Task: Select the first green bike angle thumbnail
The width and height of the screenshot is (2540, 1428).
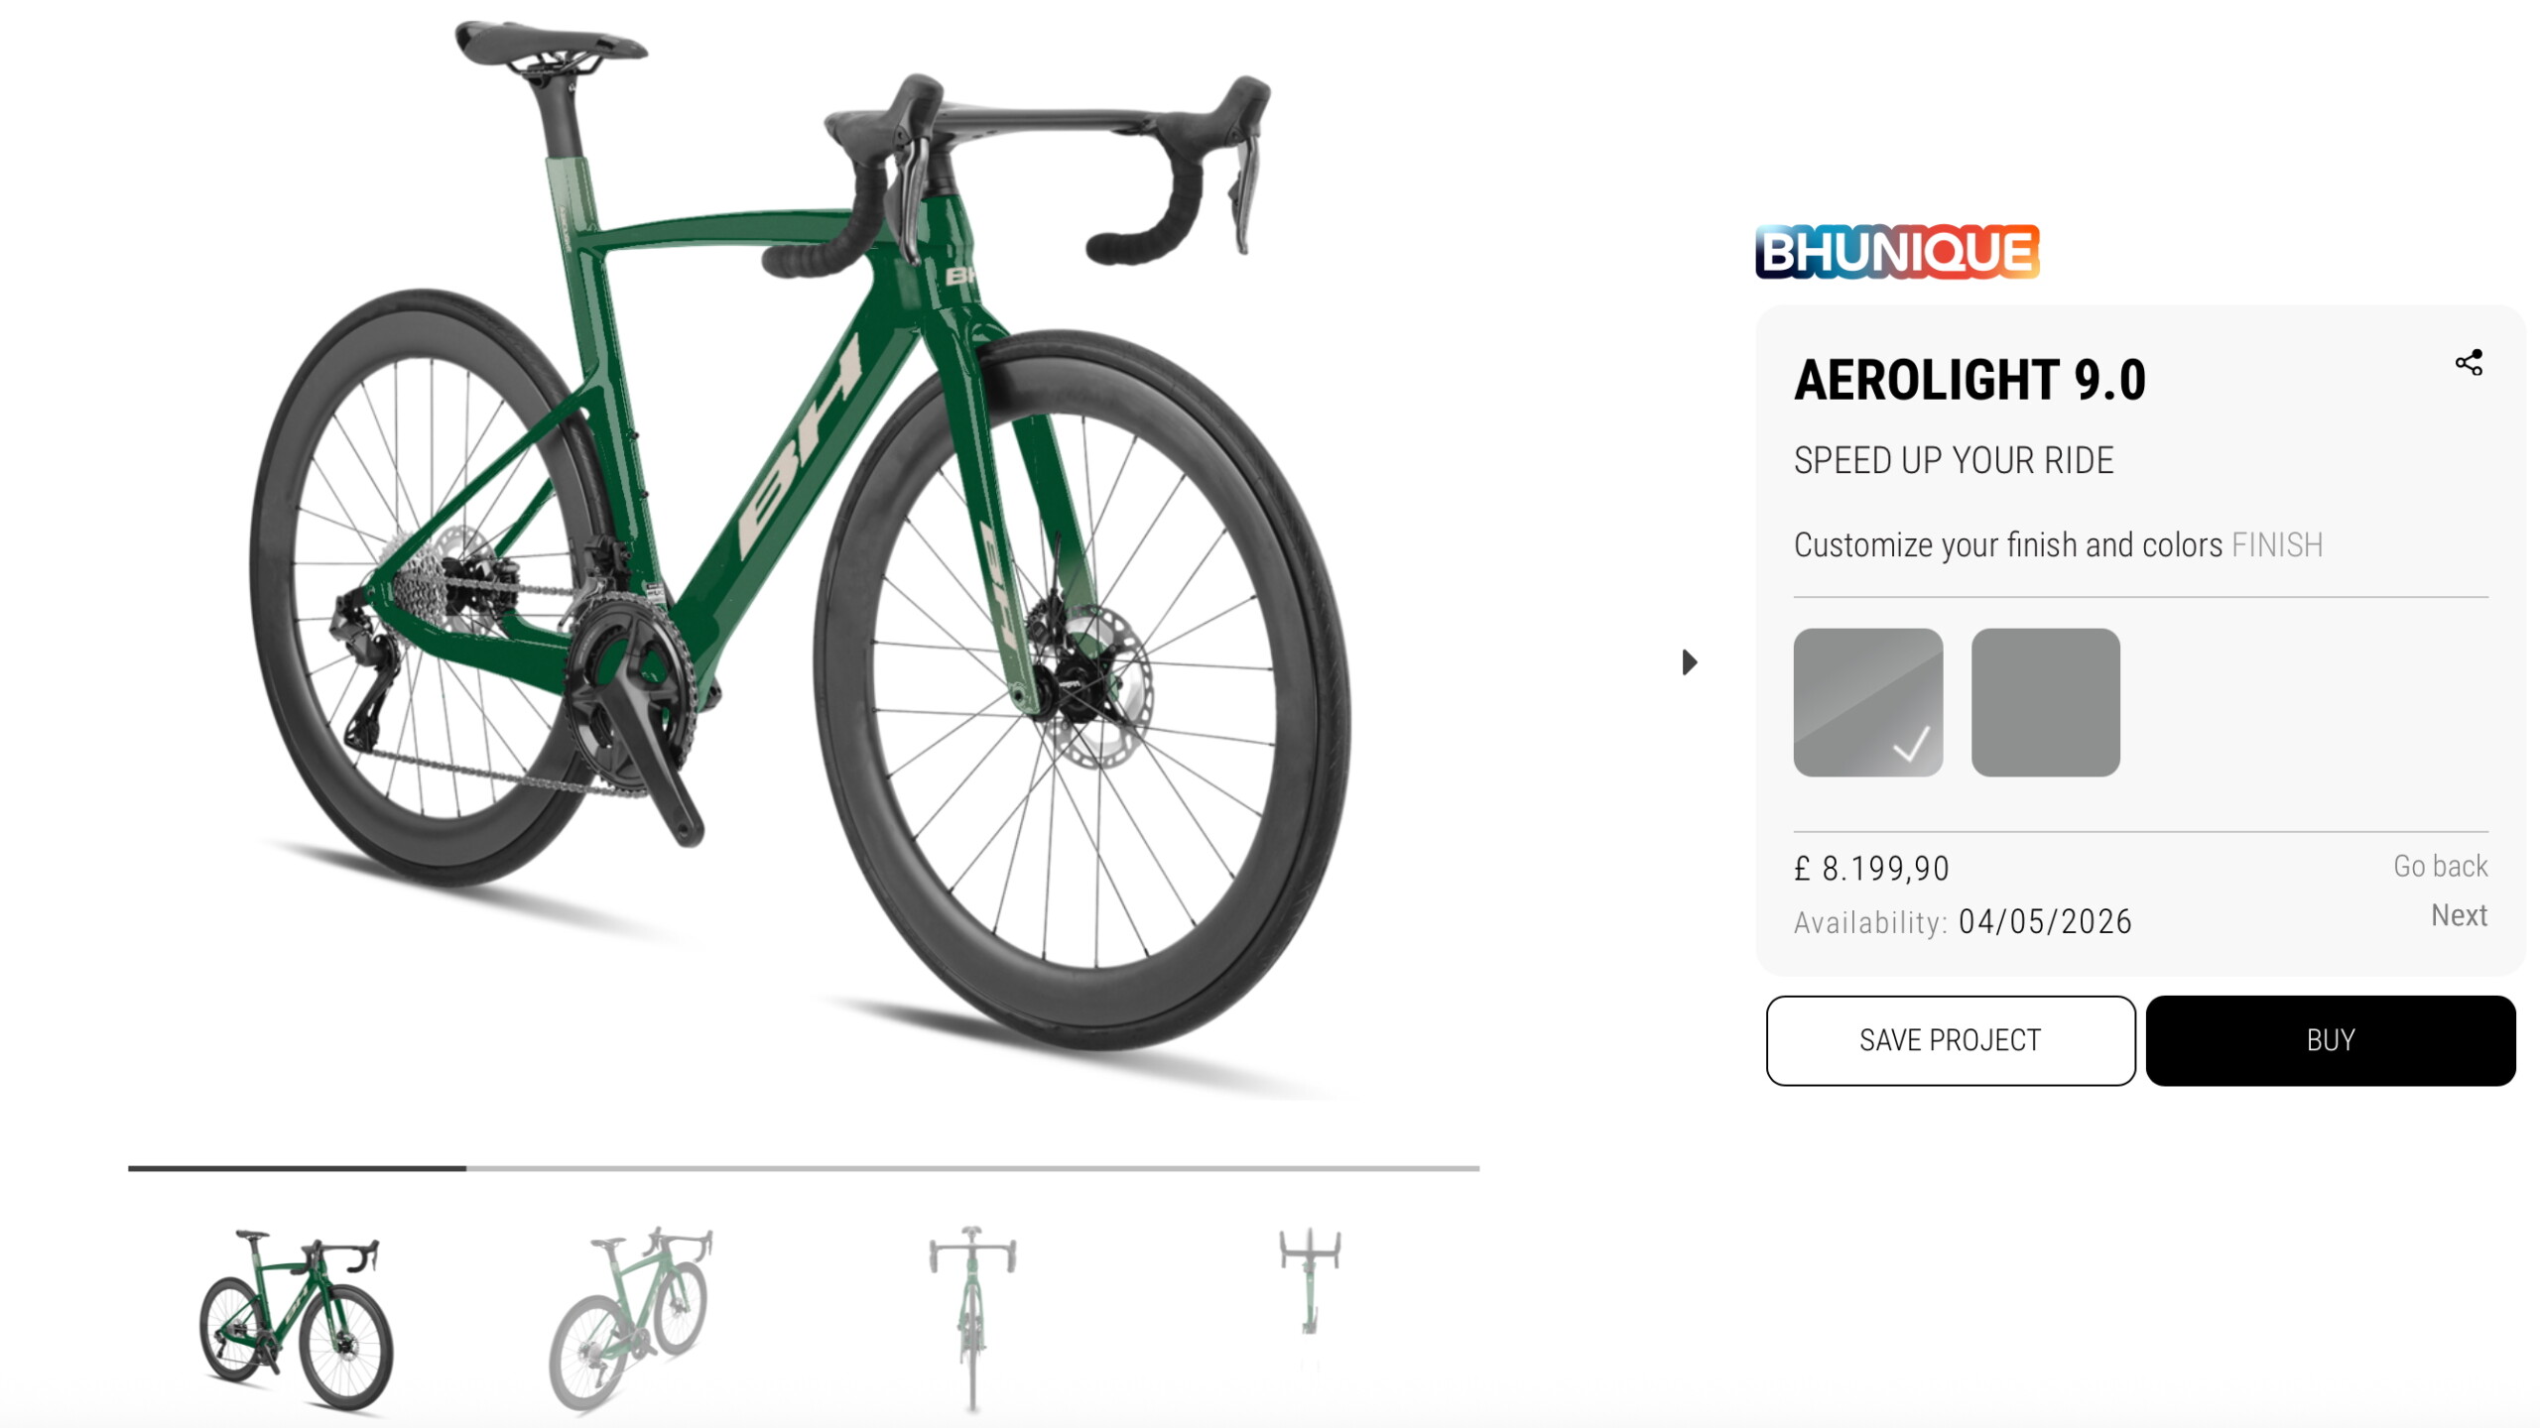Action: point(296,1321)
